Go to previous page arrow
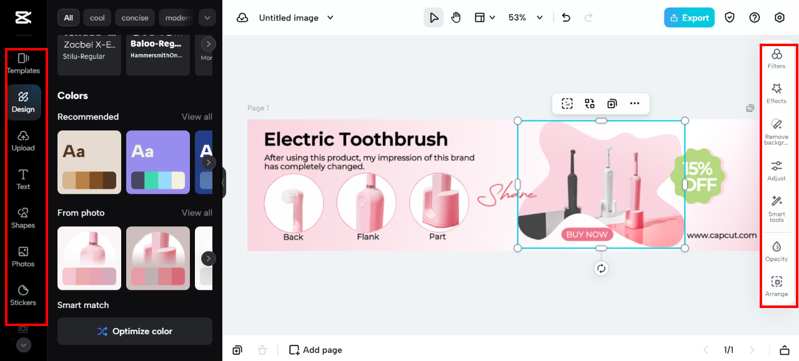The image size is (799, 361). pyautogui.click(x=706, y=350)
